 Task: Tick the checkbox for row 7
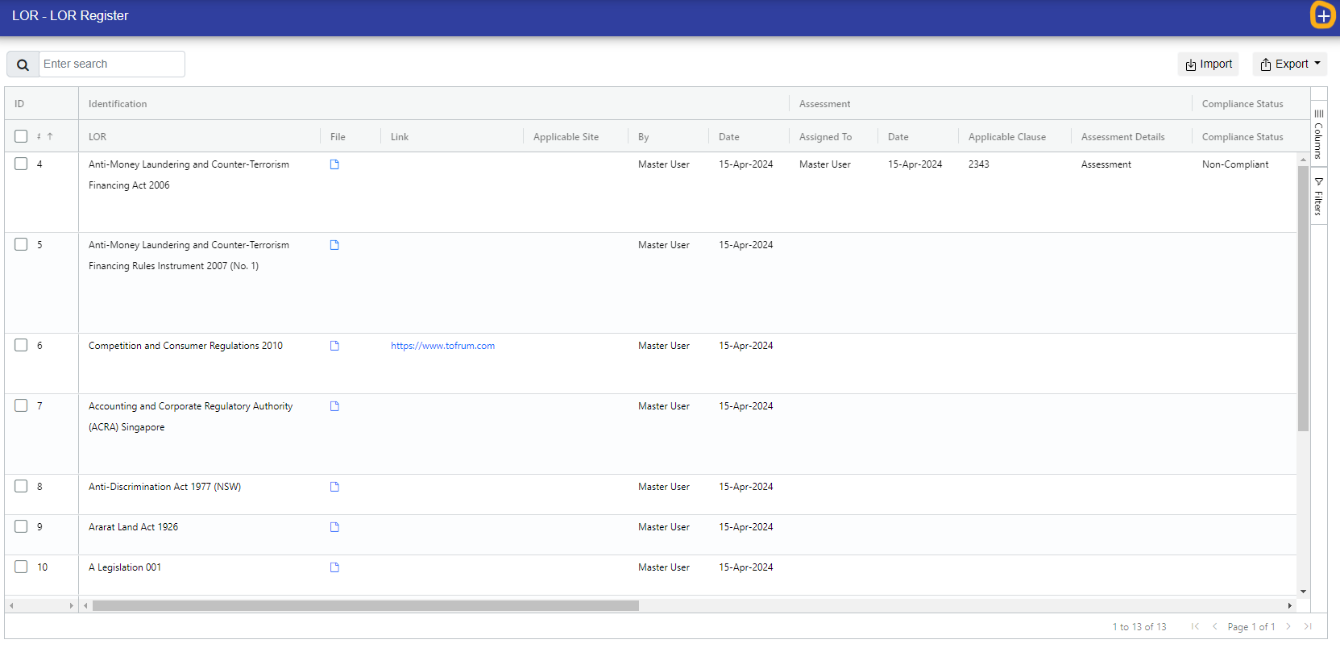point(21,405)
